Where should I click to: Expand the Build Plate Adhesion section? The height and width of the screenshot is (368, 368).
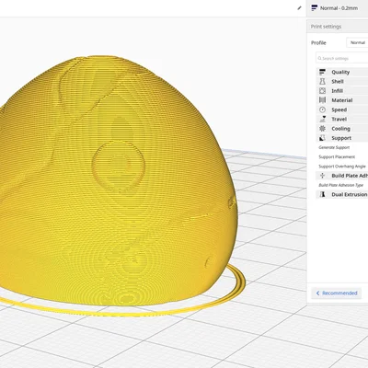pyautogui.click(x=342, y=176)
